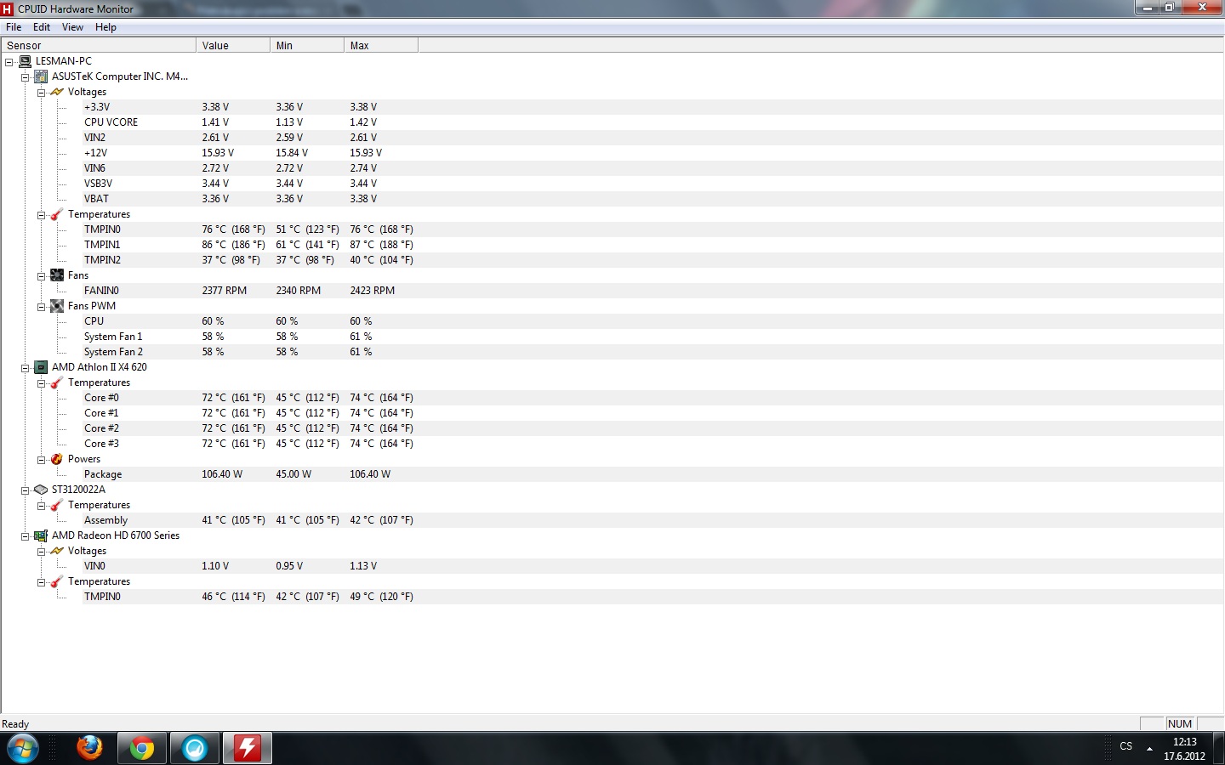Open the File menu
Screen dimensions: 1225x765
point(14,27)
